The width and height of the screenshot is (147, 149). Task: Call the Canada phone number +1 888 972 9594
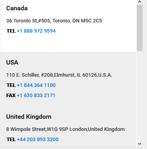click(x=36, y=31)
